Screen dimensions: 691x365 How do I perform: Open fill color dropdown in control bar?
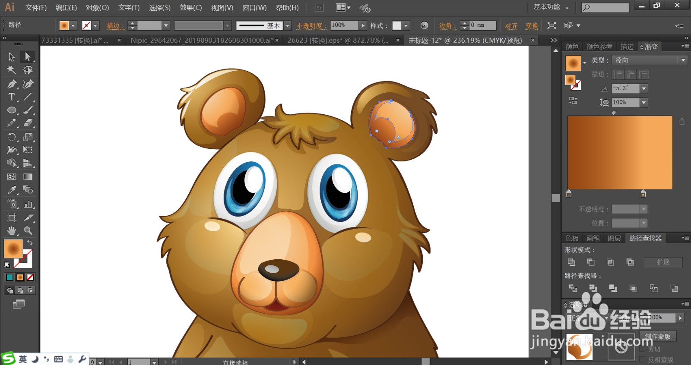[x=73, y=26]
